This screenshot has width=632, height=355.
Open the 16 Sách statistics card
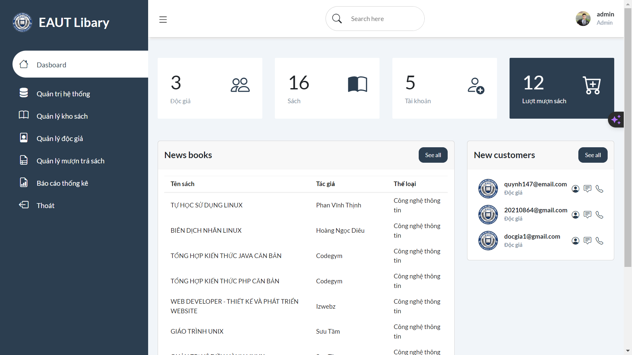tap(327, 88)
